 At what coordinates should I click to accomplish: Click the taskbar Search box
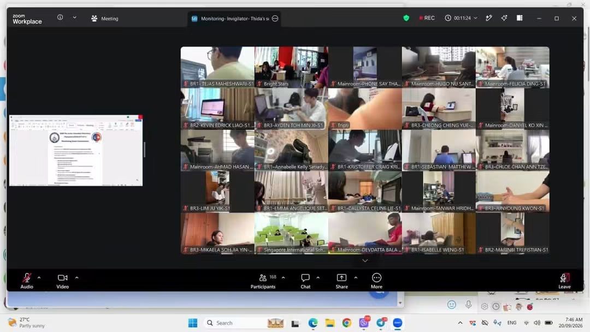point(244,323)
